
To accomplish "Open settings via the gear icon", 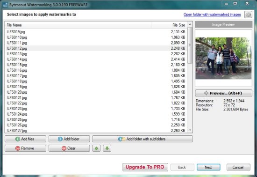I will point(248,15).
